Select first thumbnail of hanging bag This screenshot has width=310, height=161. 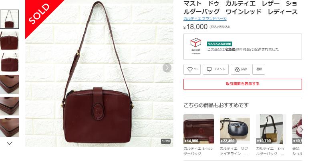(x=9, y=19)
